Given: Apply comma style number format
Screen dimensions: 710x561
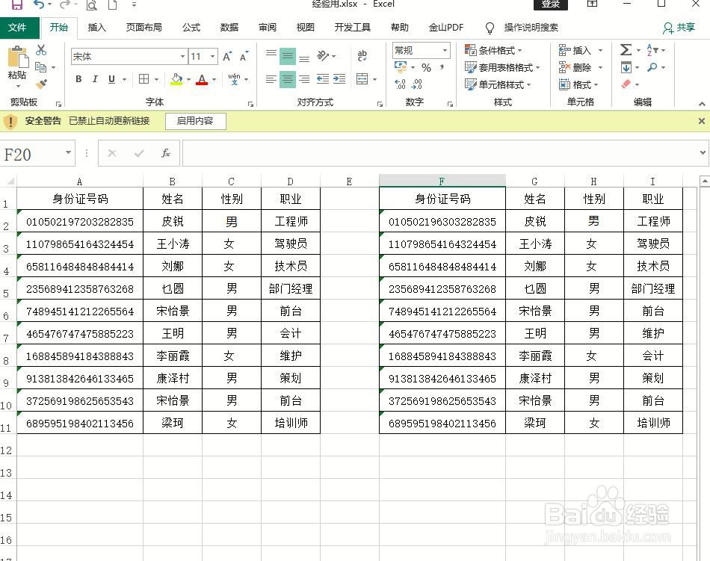Looking at the screenshot, I should click(442, 67).
